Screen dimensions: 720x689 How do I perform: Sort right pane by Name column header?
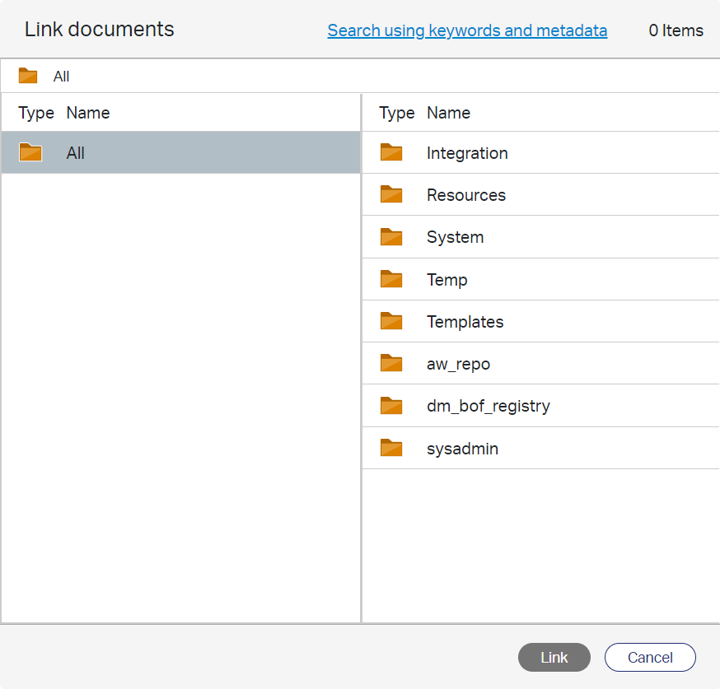coord(448,113)
